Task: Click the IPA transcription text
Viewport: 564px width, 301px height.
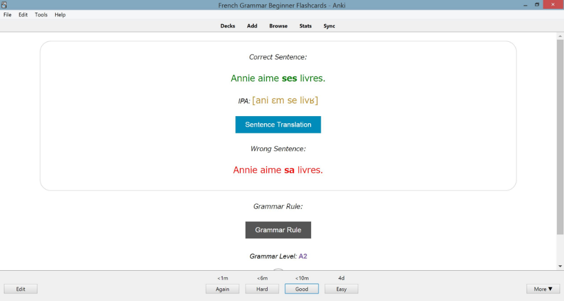Action: point(285,100)
